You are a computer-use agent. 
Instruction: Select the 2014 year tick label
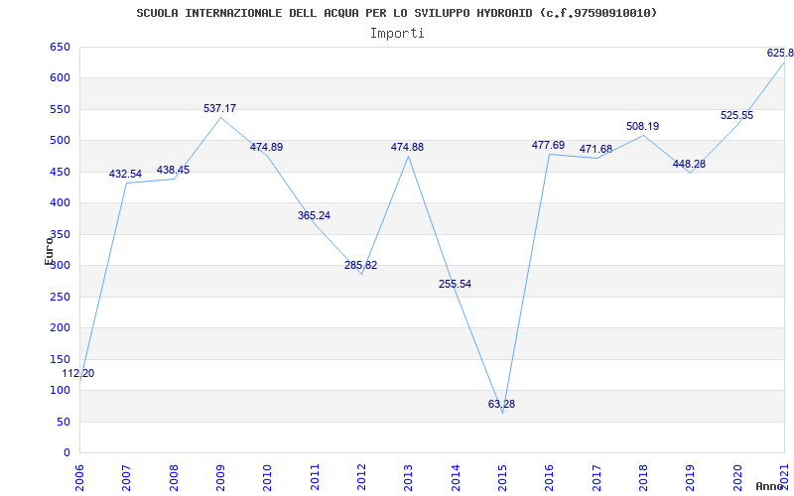tap(456, 477)
